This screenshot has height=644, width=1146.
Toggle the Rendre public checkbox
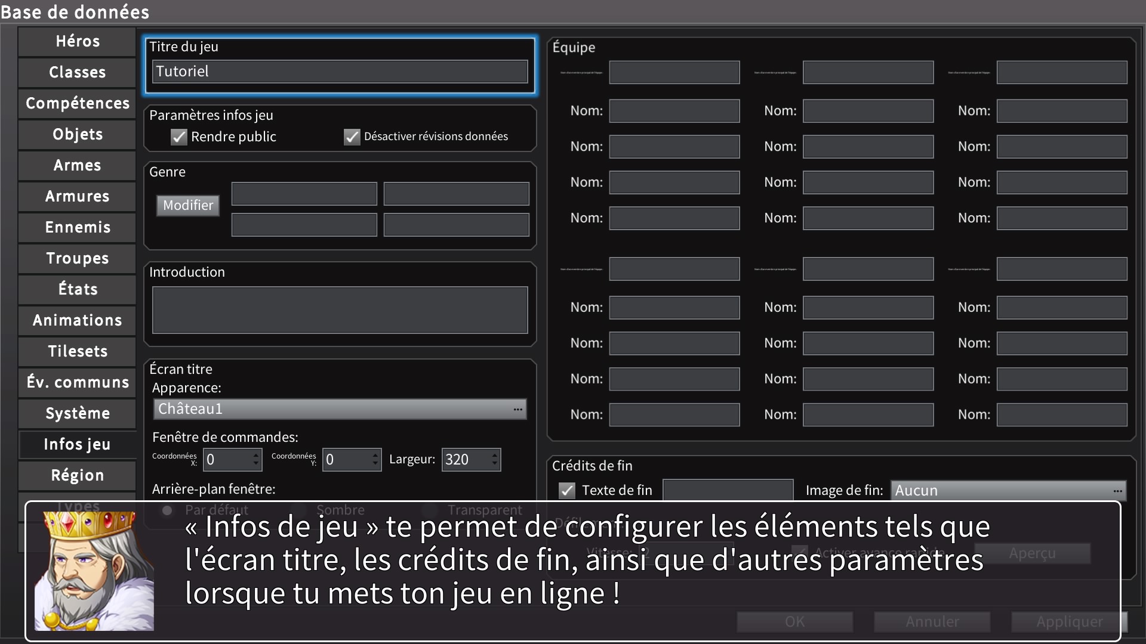(x=179, y=137)
